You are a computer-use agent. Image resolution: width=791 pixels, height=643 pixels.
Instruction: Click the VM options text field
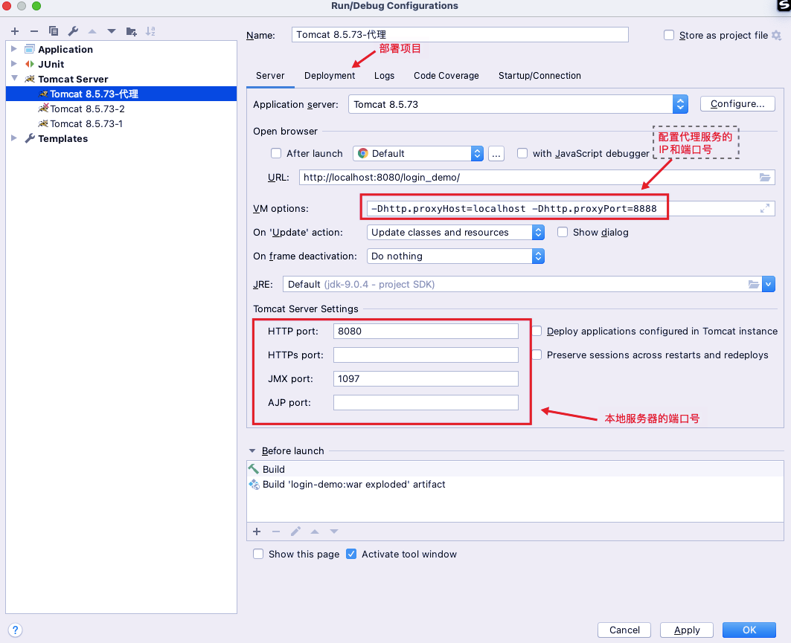[x=571, y=208]
